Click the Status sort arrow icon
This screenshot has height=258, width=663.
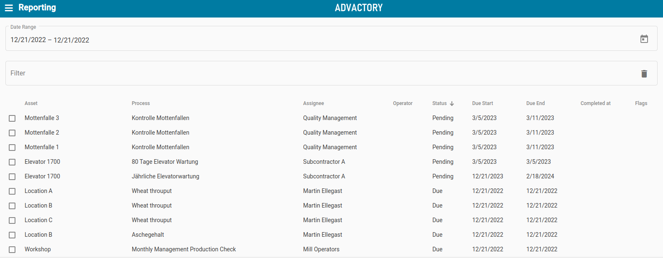[x=452, y=103]
